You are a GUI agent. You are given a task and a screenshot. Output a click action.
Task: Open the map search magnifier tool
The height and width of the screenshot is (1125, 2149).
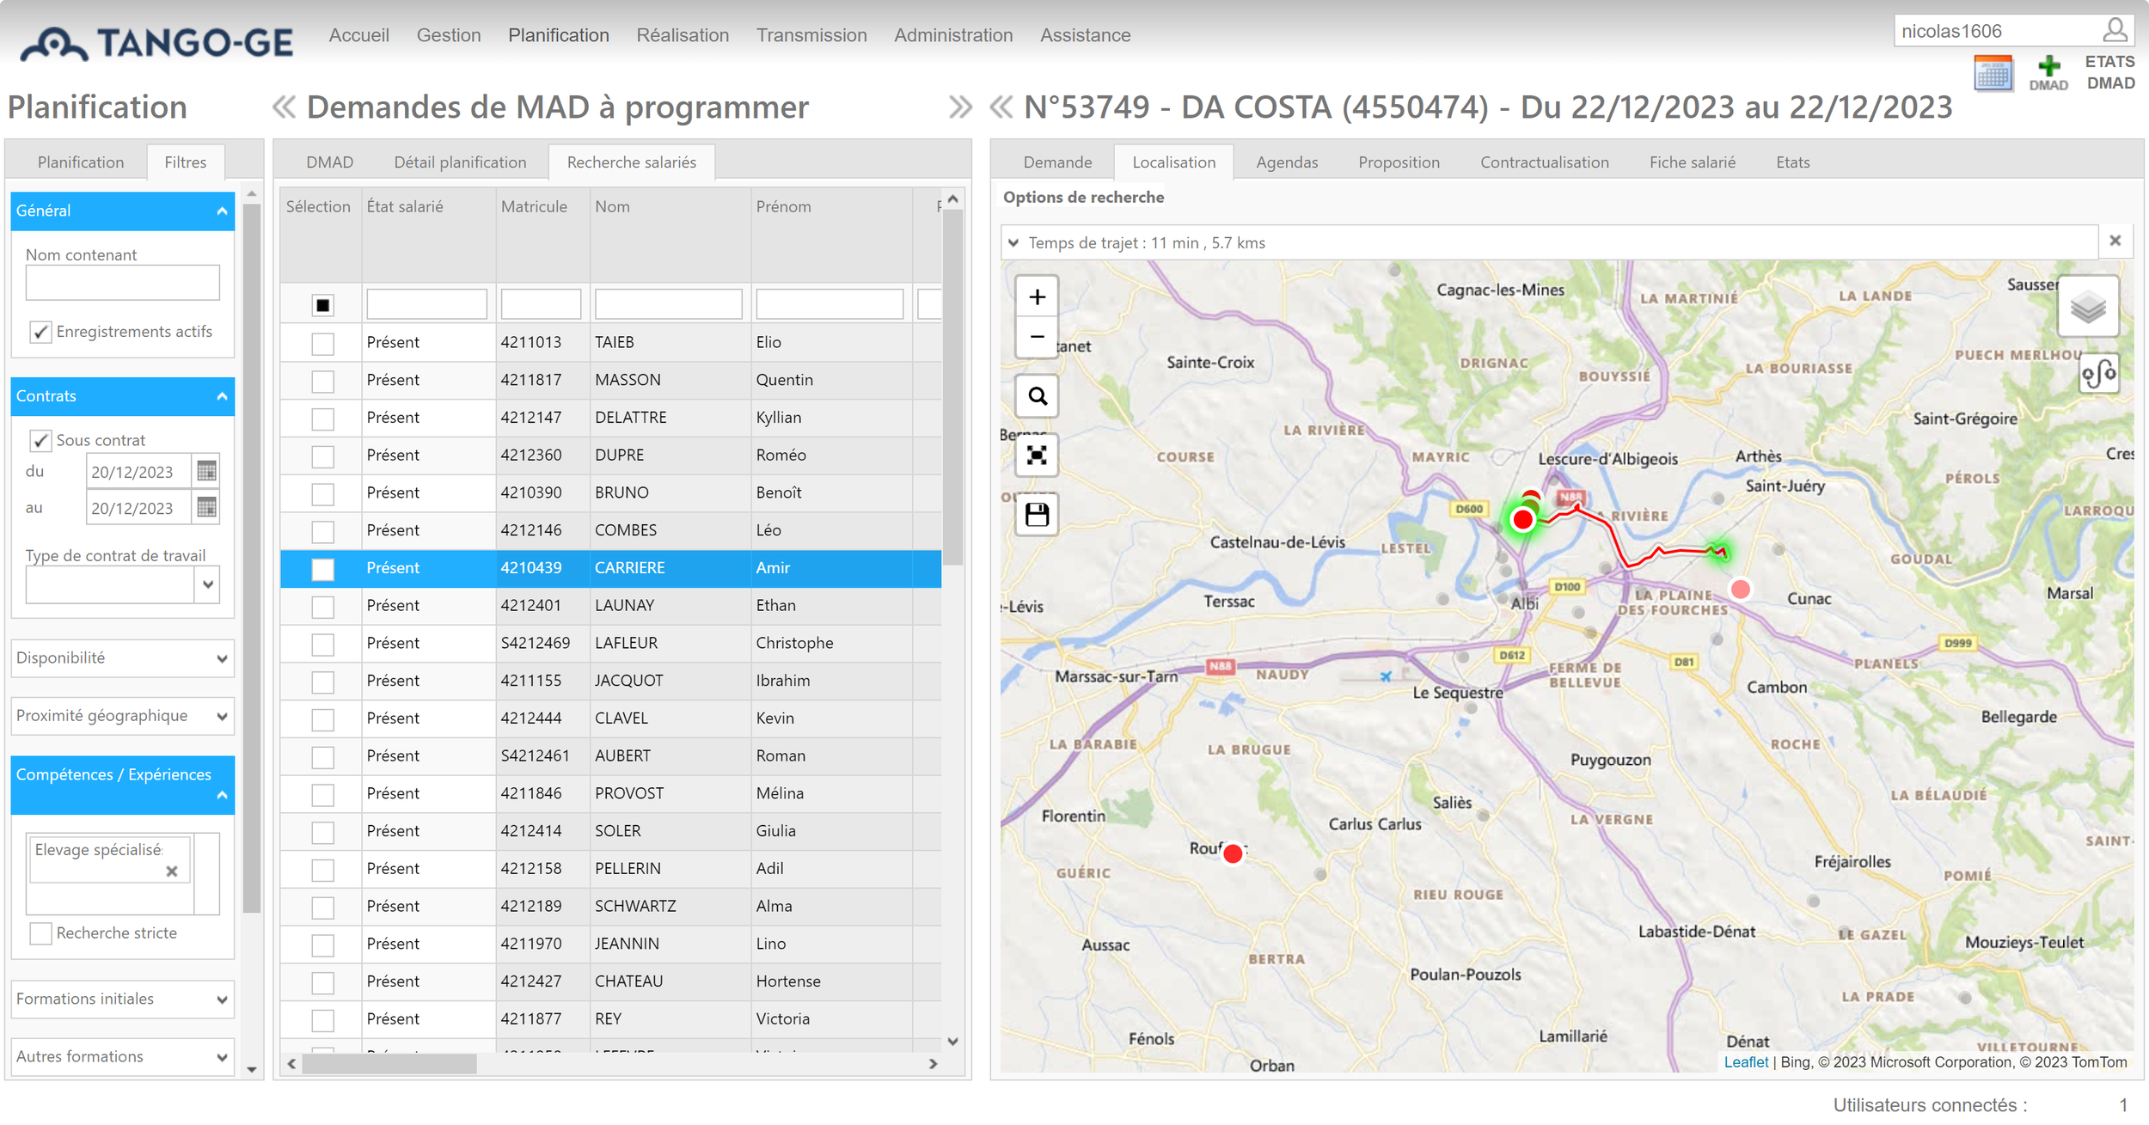tap(1037, 396)
